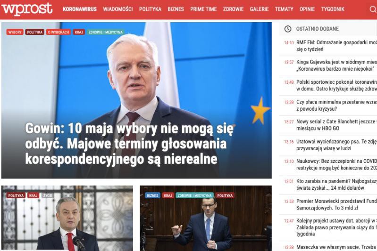Open the Kto zarabia na pandemii article

pyautogui.click(x=330, y=185)
